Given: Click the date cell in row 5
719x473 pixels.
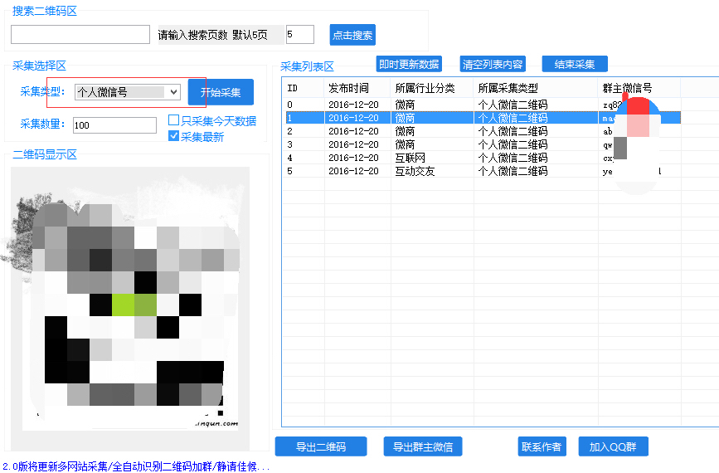Looking at the screenshot, I should coord(357,171).
